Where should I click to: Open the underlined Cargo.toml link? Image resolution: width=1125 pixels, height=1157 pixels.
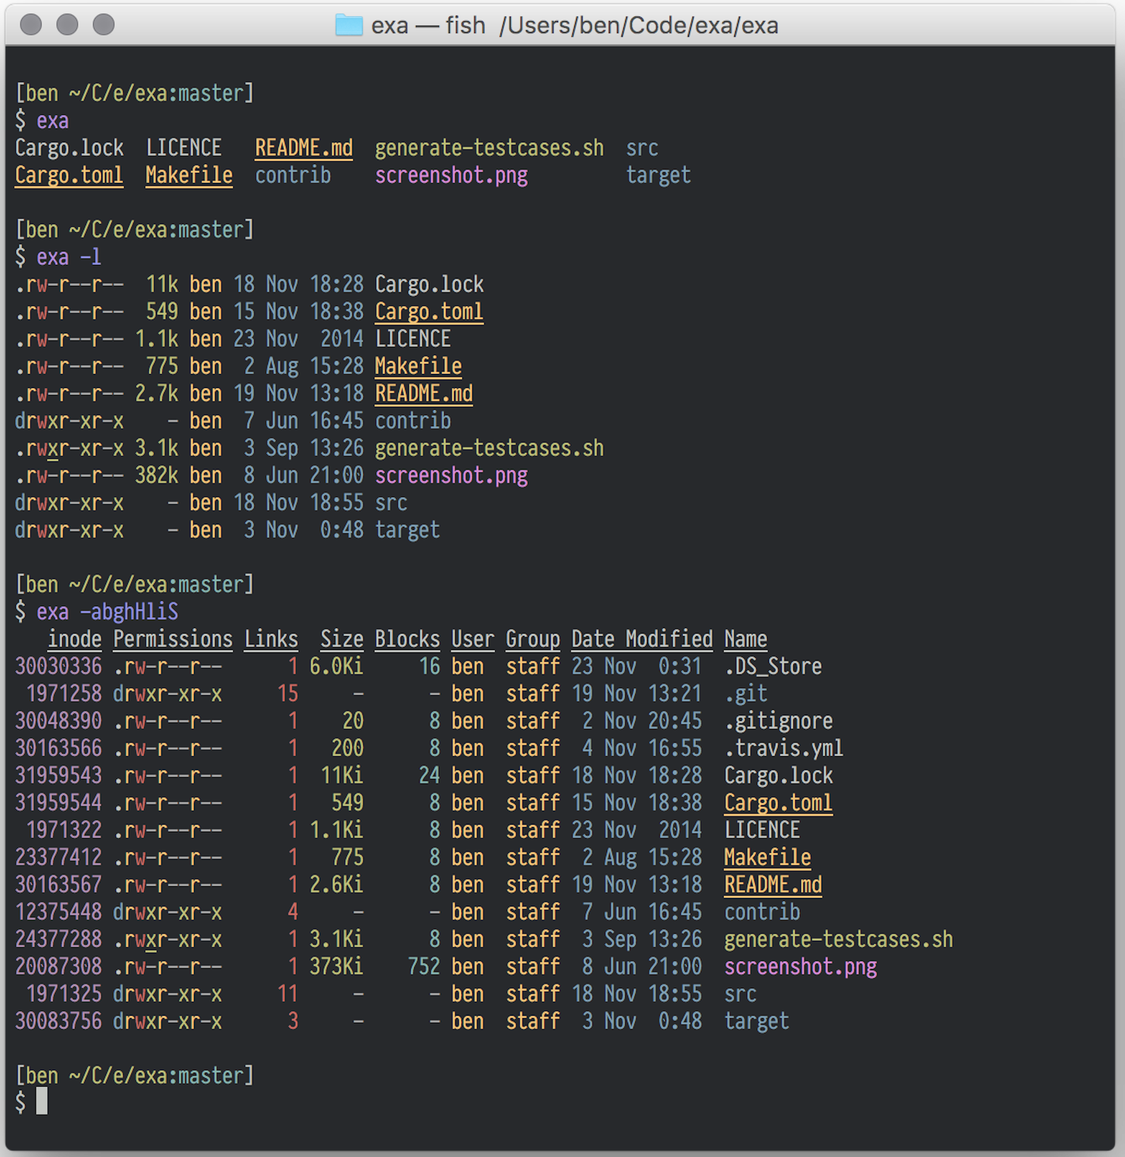coord(69,175)
